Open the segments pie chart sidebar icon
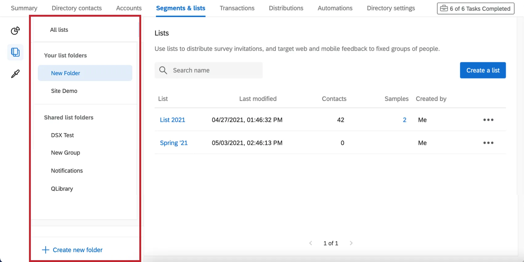Screen dimensions: 524x262 [x=15, y=31]
